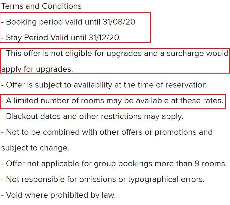Click the 'subject to change.' text
Screen dimensions: 230x205
pyautogui.click(x=35, y=148)
